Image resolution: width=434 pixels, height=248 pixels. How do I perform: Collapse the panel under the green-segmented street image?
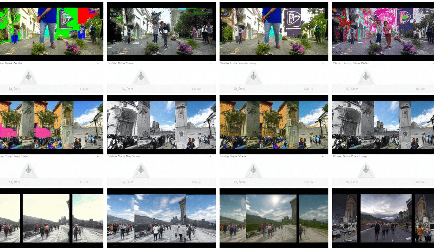pyautogui.click(x=98, y=63)
